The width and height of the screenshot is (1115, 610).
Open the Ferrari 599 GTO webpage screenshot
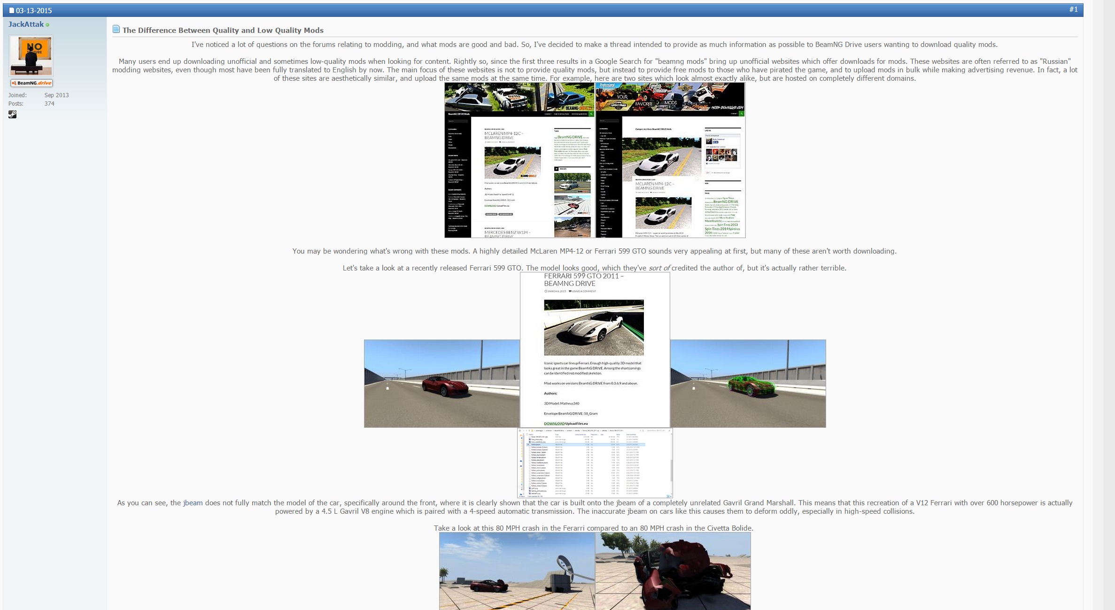click(x=595, y=350)
